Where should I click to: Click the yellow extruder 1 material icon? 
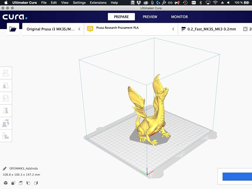coord(90,29)
